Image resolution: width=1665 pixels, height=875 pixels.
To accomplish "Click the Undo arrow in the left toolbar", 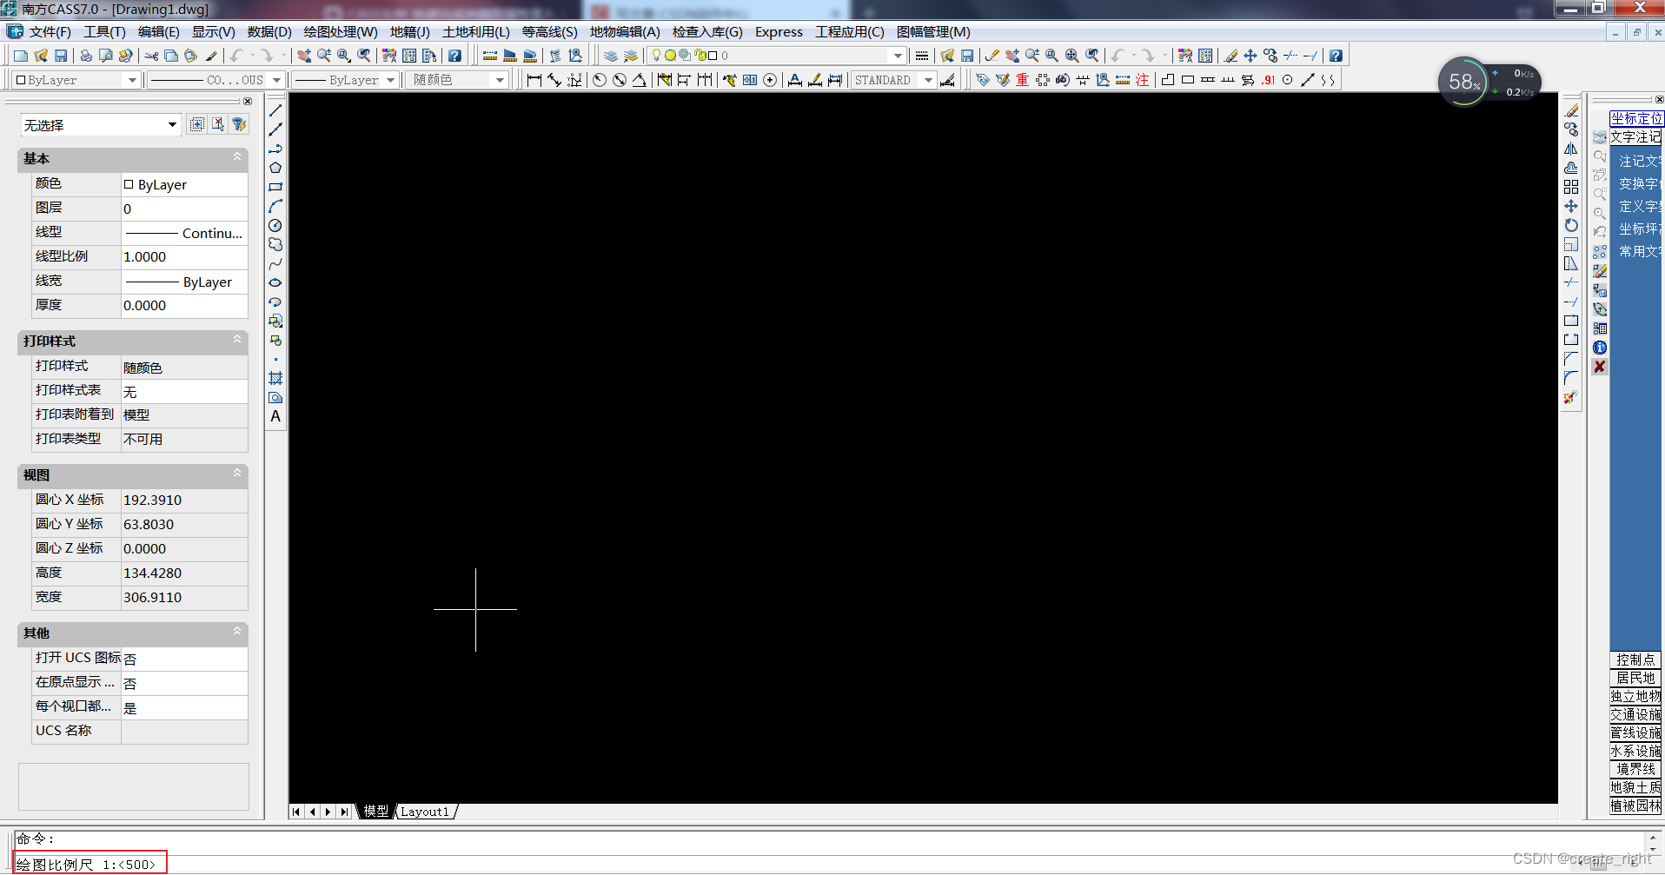I will click(236, 56).
